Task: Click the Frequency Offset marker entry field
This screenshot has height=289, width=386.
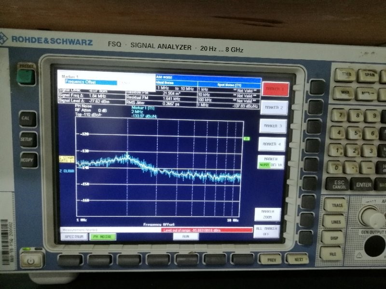Action: tap(91, 82)
